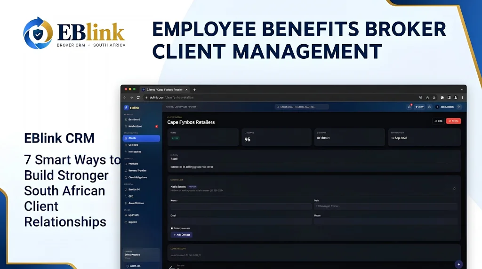Click the contact Phone input field
The height and width of the screenshot is (269, 482).
[x=386, y=221]
